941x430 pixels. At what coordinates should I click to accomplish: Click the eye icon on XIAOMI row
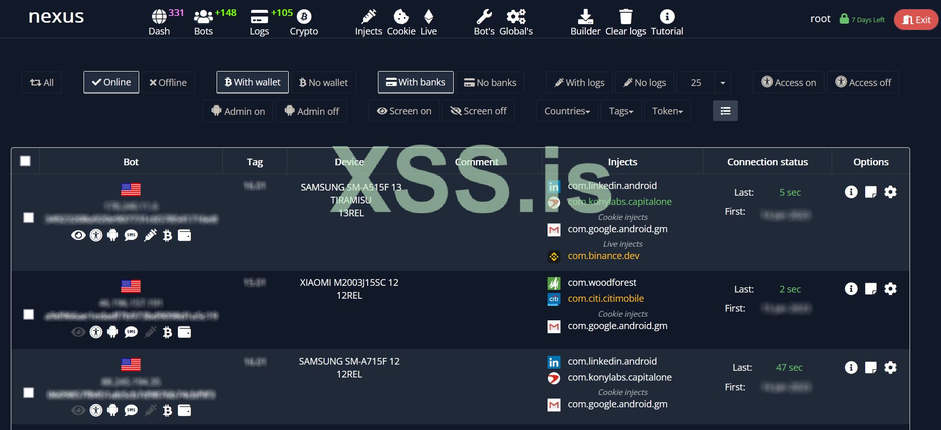pos(78,332)
